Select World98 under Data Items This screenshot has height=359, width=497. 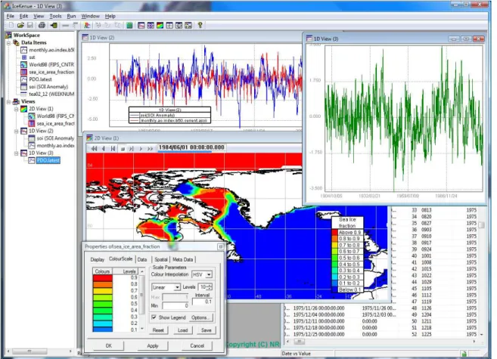coord(51,64)
